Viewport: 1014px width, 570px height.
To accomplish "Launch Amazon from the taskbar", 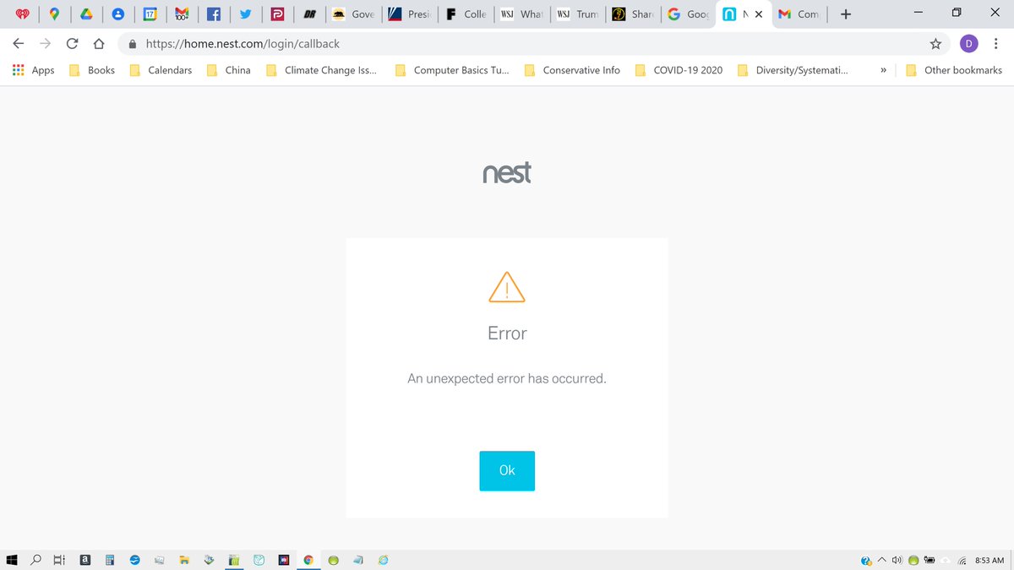I will pos(85,559).
